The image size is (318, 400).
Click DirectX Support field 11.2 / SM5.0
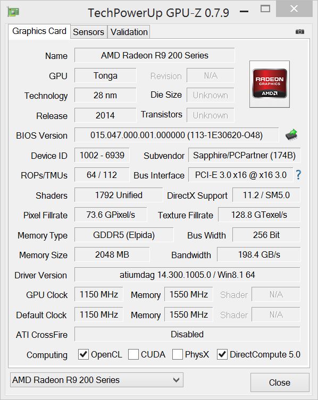pyautogui.click(x=266, y=195)
